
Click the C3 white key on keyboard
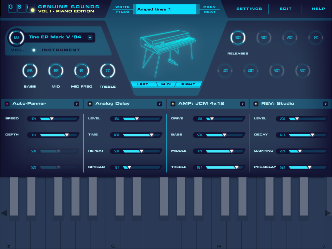(x=113, y=233)
